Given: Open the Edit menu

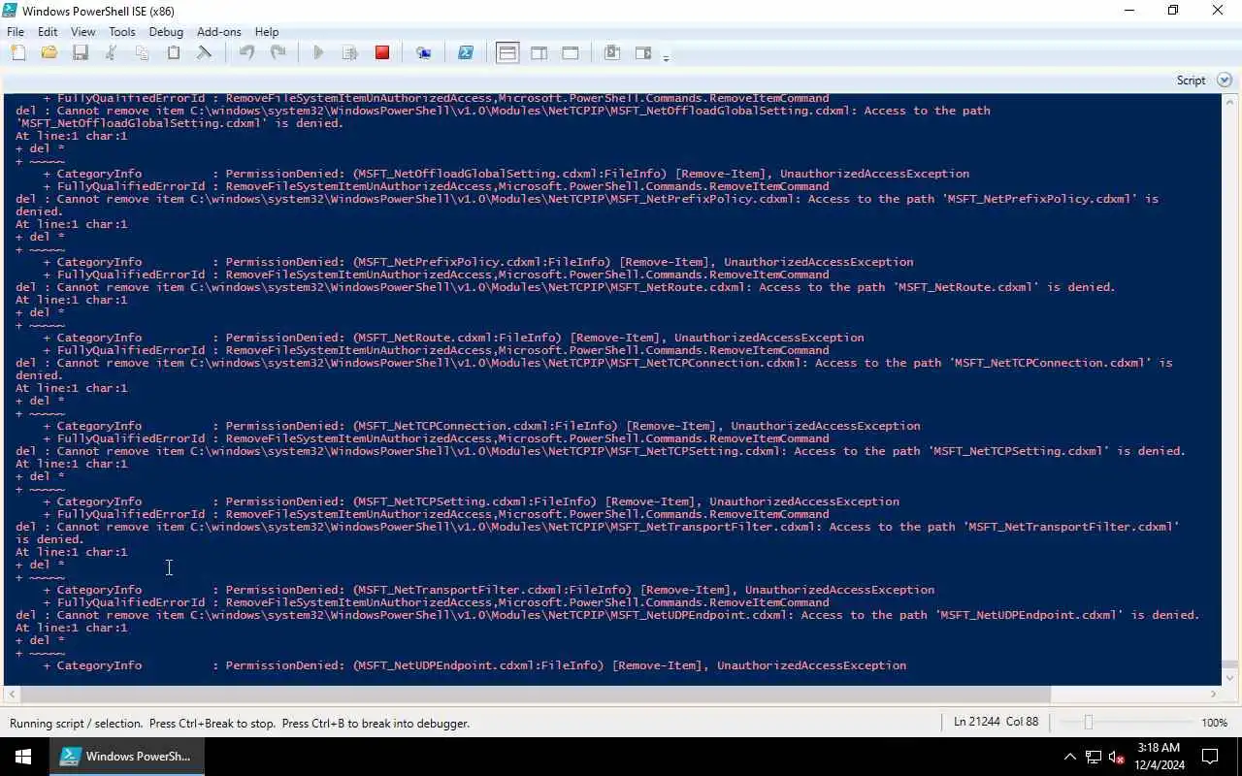Looking at the screenshot, I should tap(48, 32).
